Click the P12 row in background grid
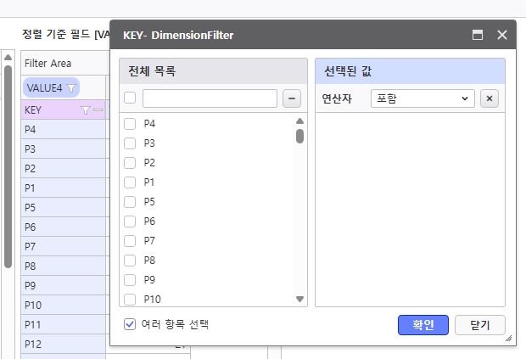Screen dimensions: 526x359 click(x=64, y=344)
